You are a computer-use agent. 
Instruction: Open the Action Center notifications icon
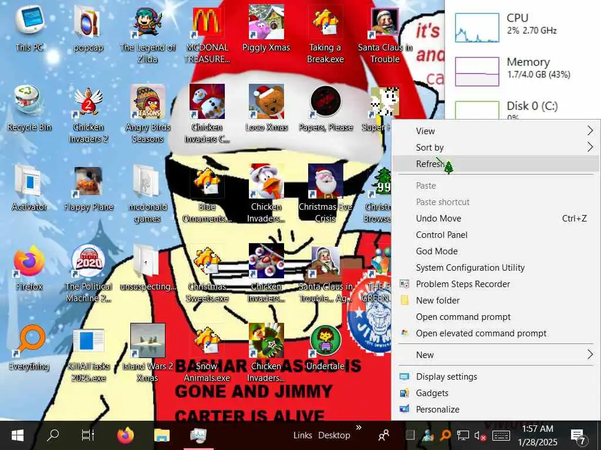pyautogui.click(x=578, y=436)
